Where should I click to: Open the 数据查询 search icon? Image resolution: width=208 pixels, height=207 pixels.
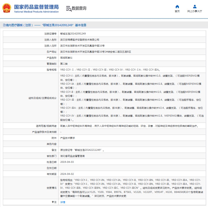click(69, 8)
